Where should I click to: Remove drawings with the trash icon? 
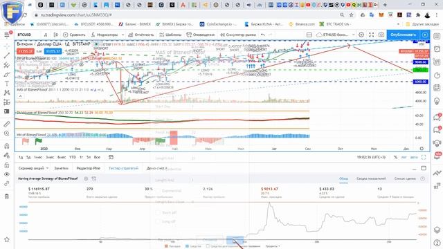coord(7,196)
